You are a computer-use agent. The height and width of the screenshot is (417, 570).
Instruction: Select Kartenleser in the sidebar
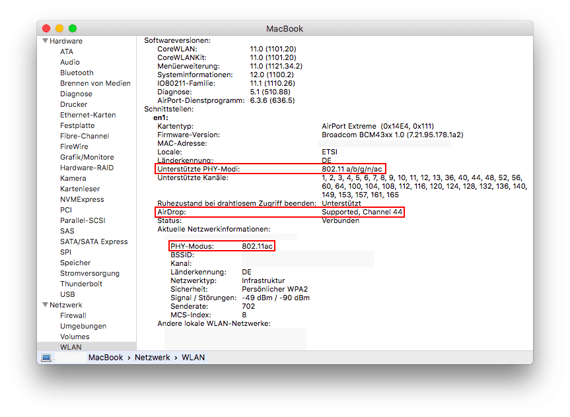pyautogui.click(x=80, y=189)
